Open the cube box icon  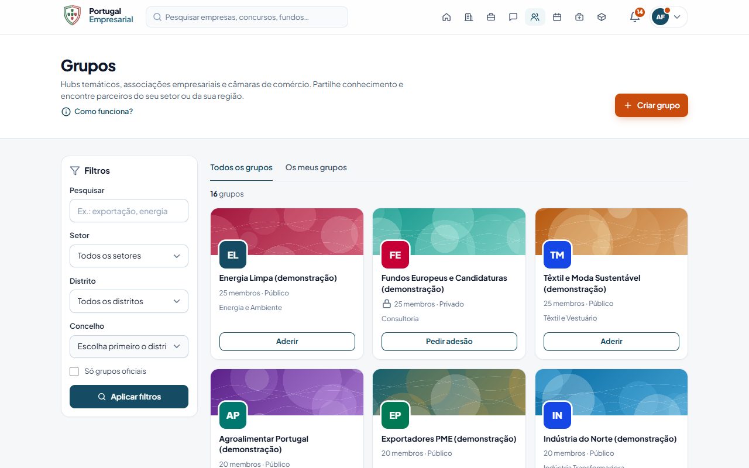coord(602,17)
